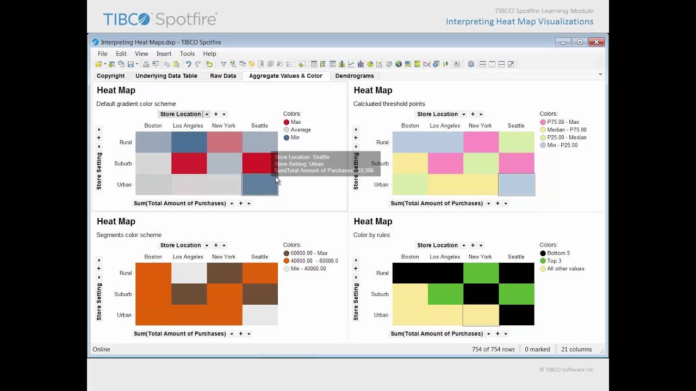The width and height of the screenshot is (696, 391).
Task: Open Store Location dropdown, default gradient map
Action: tap(207, 115)
